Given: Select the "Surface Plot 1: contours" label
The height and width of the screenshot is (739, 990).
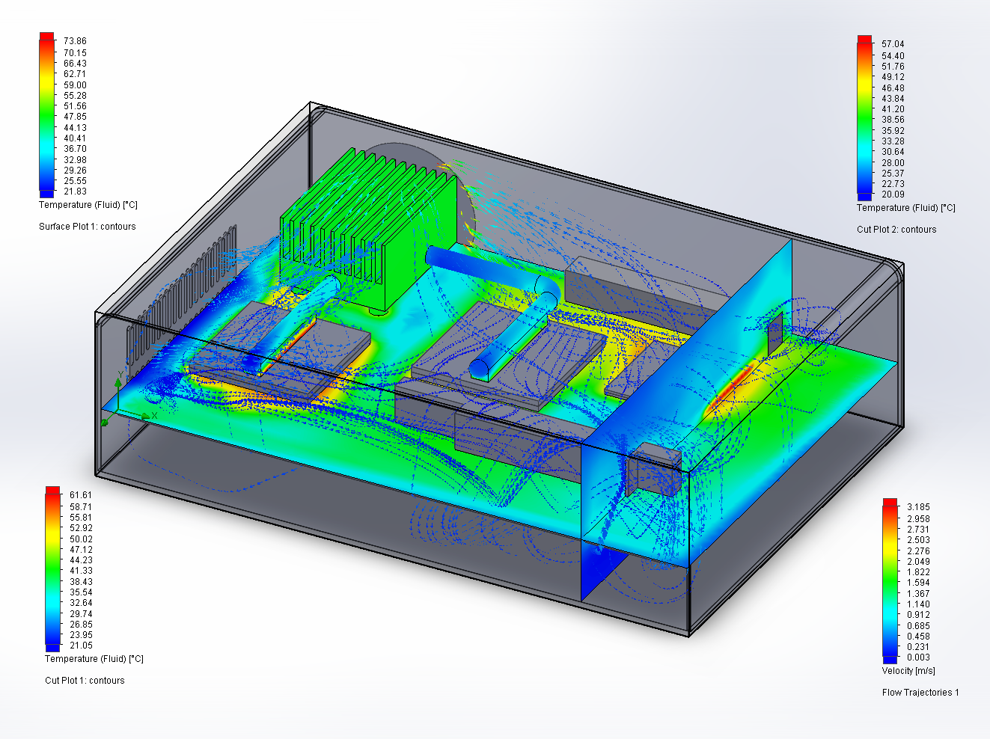Looking at the screenshot, I should coord(88,227).
